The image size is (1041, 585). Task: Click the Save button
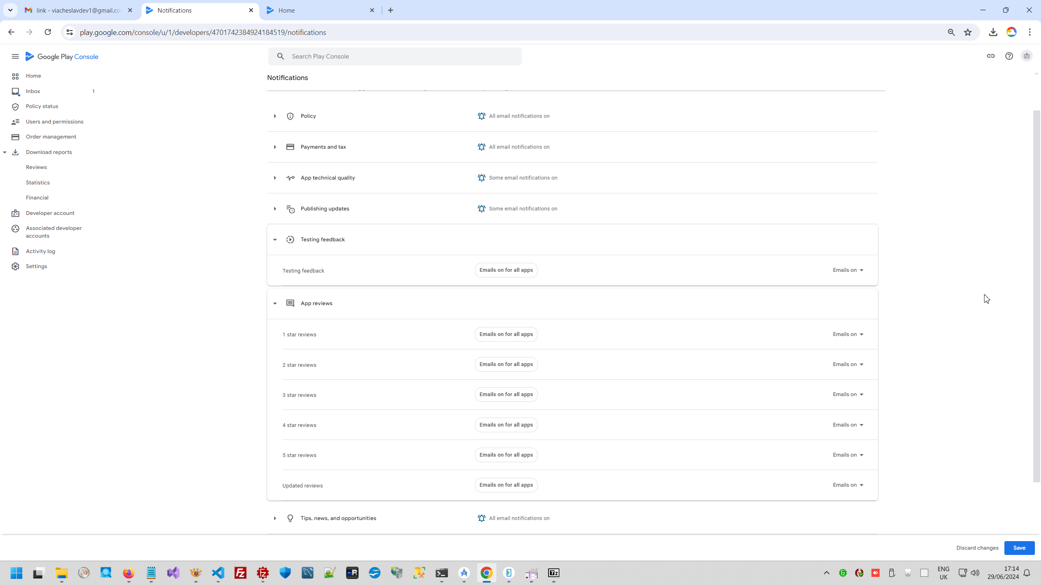1019,548
